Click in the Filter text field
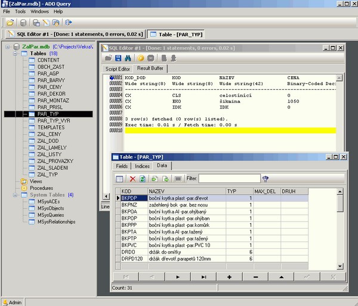This screenshot has height=306, width=358. [229, 179]
